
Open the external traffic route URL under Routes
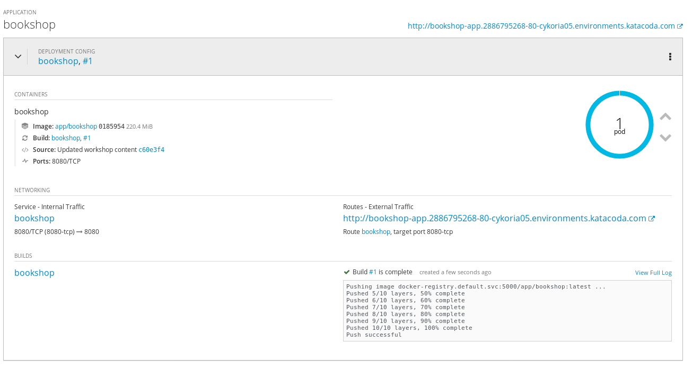point(495,218)
